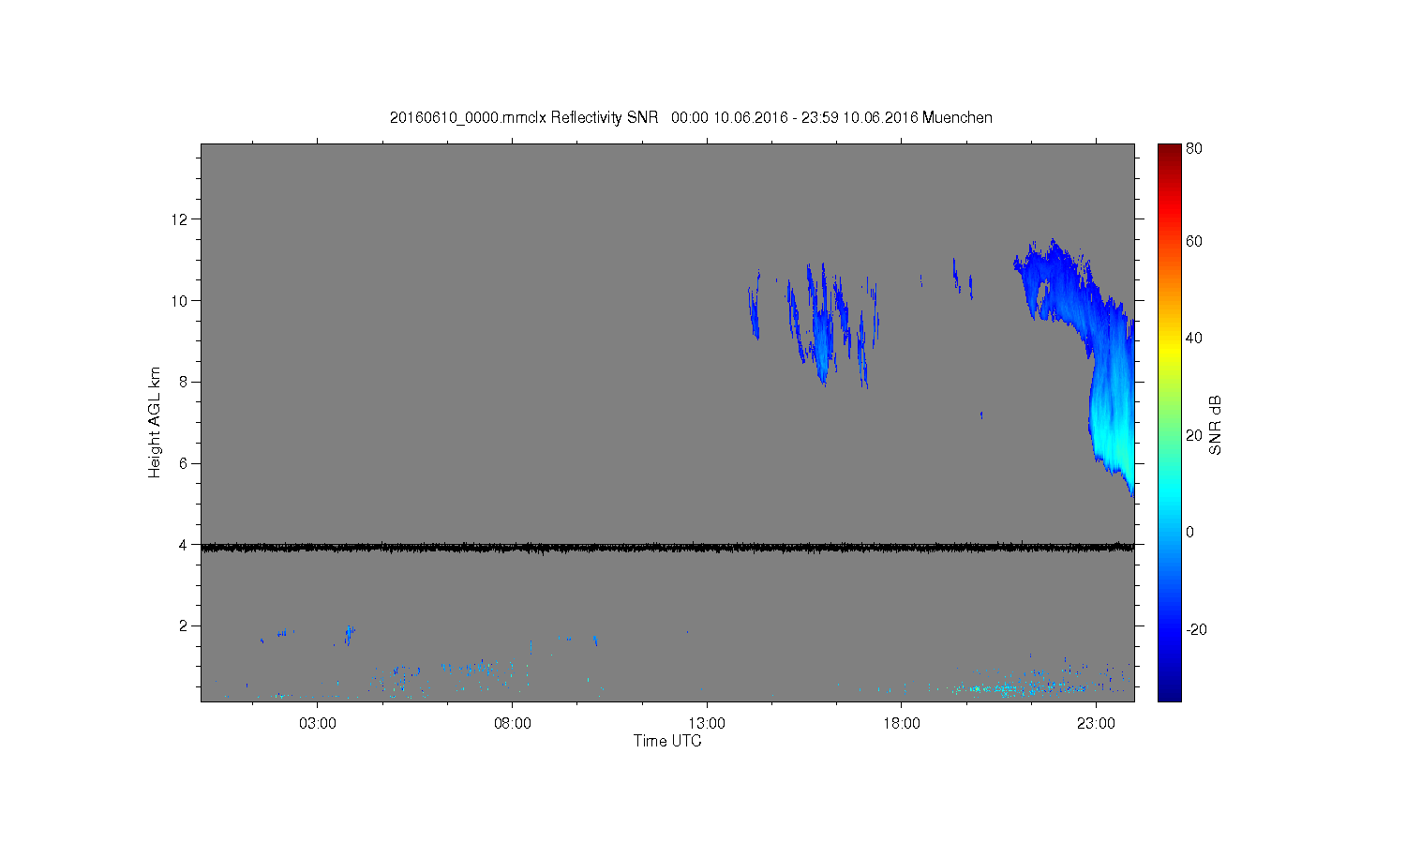Select the 18:00 time tick label
This screenshot has height=844, width=1406.
[x=902, y=723]
